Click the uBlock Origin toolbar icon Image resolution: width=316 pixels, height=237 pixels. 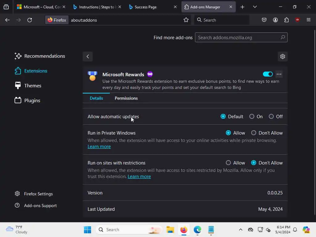point(297,20)
